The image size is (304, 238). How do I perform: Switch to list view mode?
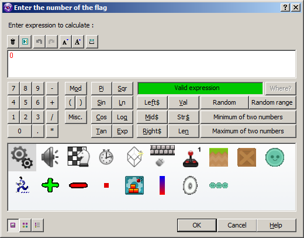coord(37,225)
